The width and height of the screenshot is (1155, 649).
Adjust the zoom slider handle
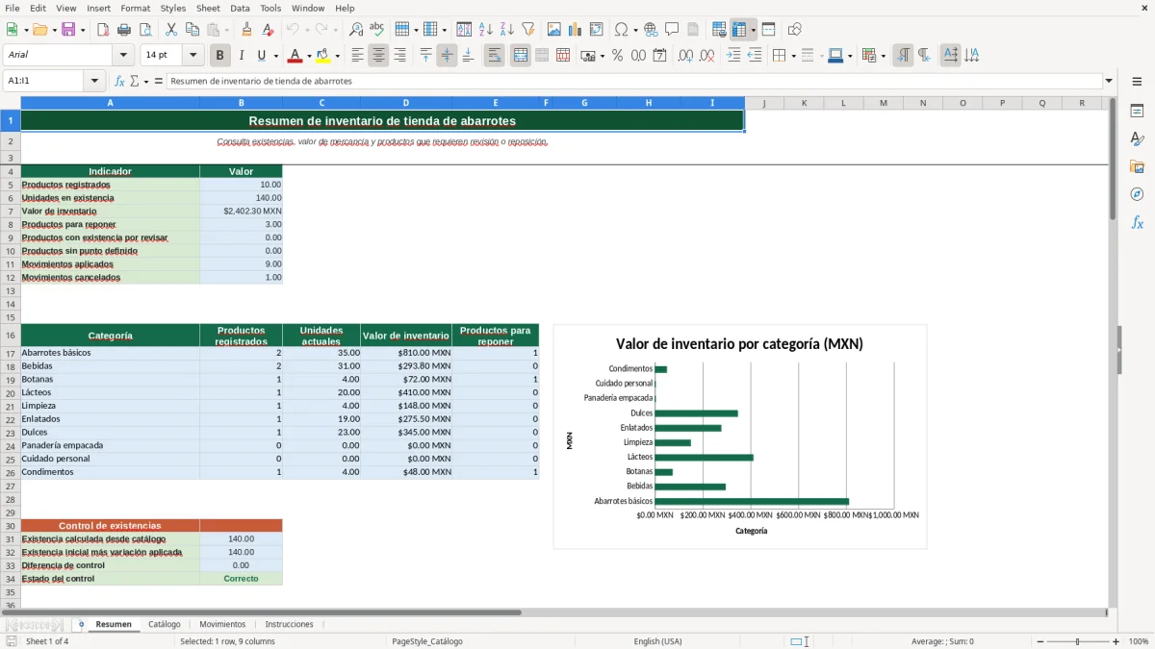[x=1078, y=641]
